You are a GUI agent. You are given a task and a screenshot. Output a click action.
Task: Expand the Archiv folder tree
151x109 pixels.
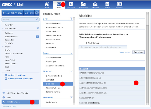pos(3,46)
